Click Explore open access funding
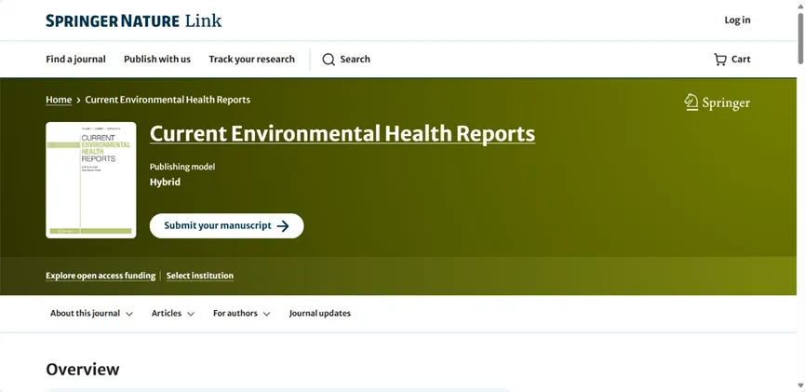805x392 pixels. click(101, 276)
